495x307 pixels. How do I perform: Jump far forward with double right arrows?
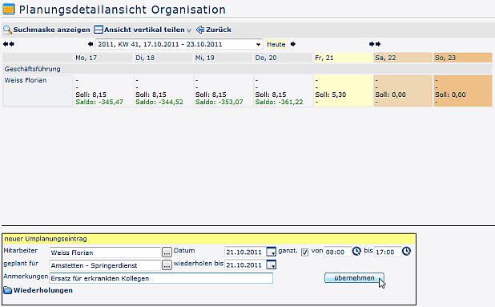click(x=375, y=44)
